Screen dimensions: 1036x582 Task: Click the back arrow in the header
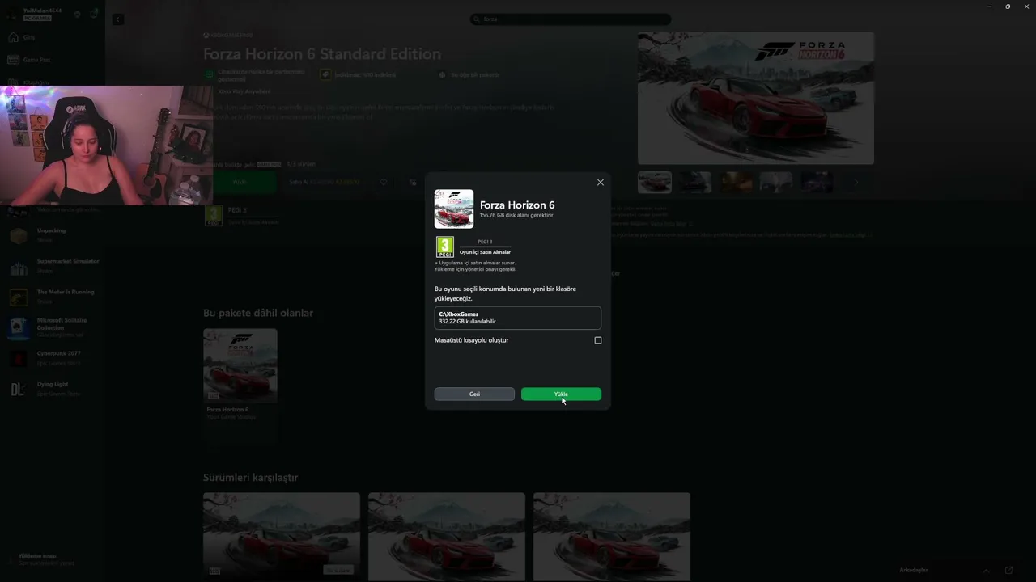click(x=117, y=19)
